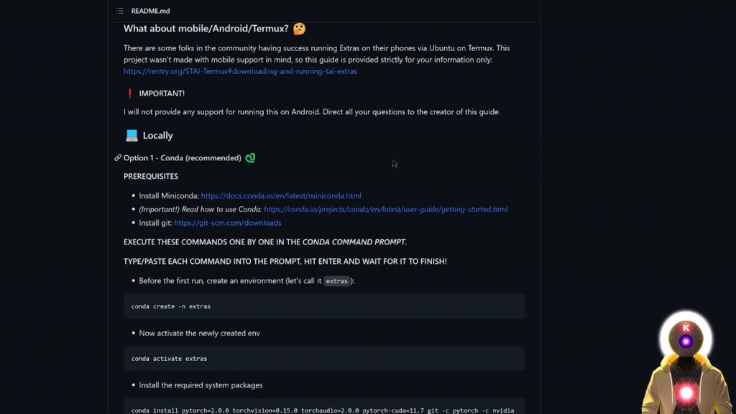Click the anchor link icon beside Option 1
This screenshot has width=736, height=414.
click(x=118, y=157)
